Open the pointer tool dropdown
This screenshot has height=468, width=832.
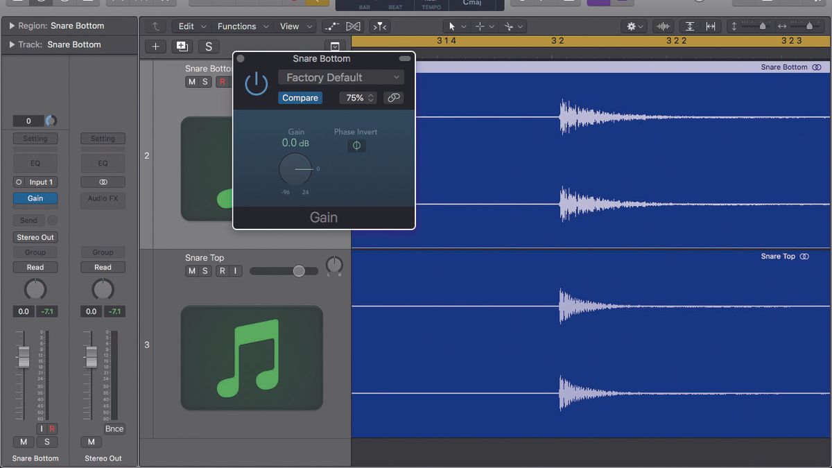pyautogui.click(x=463, y=26)
